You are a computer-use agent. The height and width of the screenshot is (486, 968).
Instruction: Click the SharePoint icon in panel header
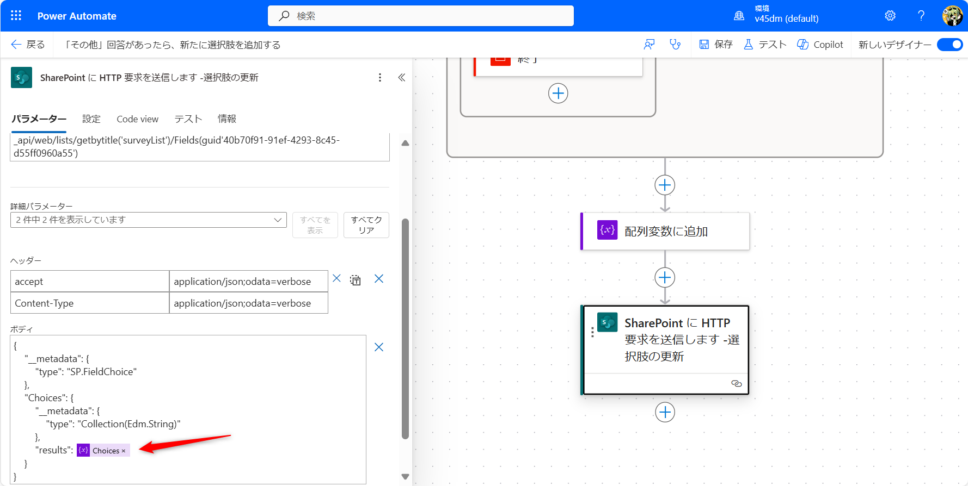coord(21,77)
